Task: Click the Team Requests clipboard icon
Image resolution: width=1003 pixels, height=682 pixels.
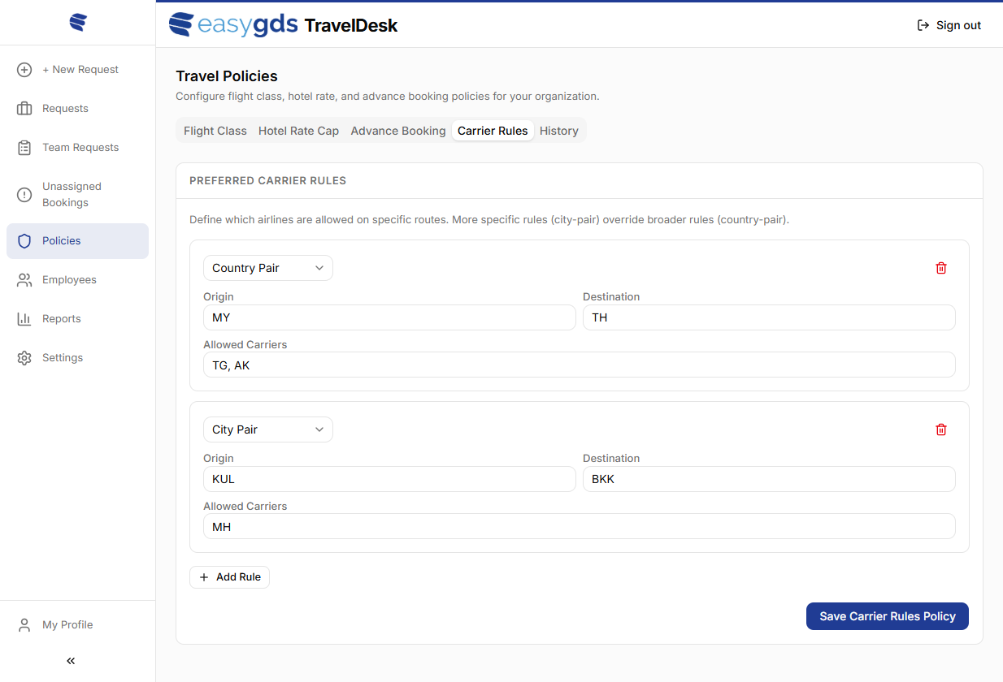Action: (24, 148)
